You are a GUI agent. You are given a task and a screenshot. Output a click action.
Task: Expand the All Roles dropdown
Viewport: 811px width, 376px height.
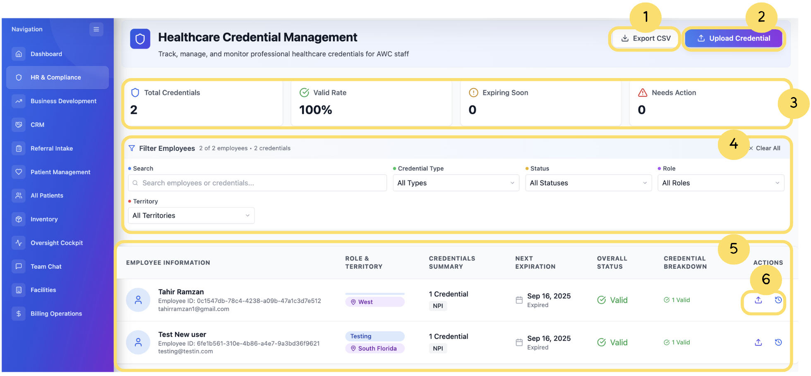[x=720, y=183]
